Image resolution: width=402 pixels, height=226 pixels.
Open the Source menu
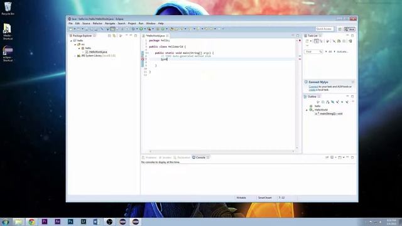point(86,23)
